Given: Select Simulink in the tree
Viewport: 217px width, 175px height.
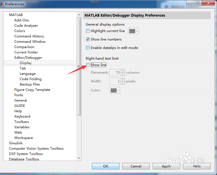Looking at the screenshot, I should coord(16,143).
